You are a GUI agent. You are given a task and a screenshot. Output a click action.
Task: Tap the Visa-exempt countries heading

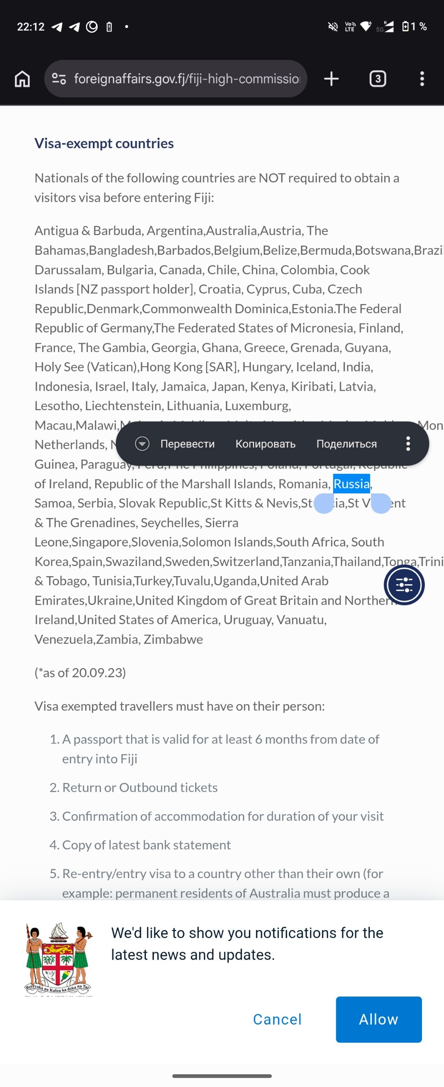[x=104, y=144]
